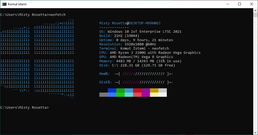The image size is (258, 135).
Task: Minimize the Komut İstemi window
Action: pyautogui.click(x=228, y=4)
